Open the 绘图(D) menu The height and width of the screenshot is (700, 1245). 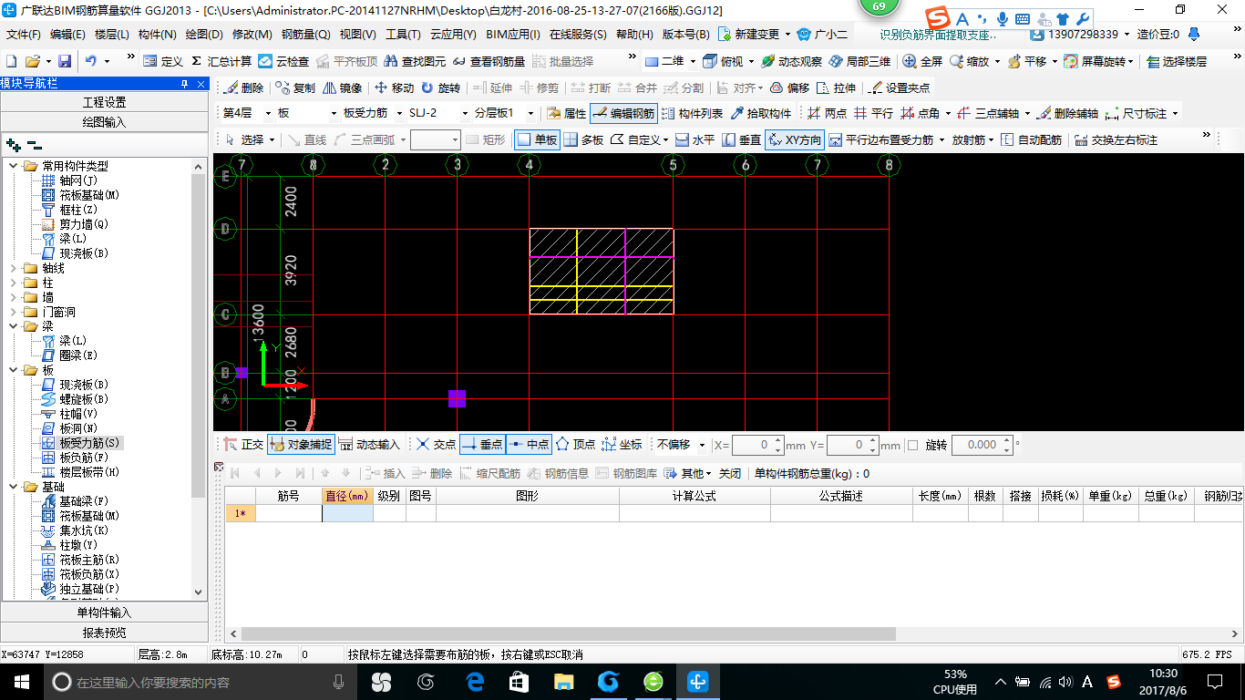pyautogui.click(x=204, y=35)
